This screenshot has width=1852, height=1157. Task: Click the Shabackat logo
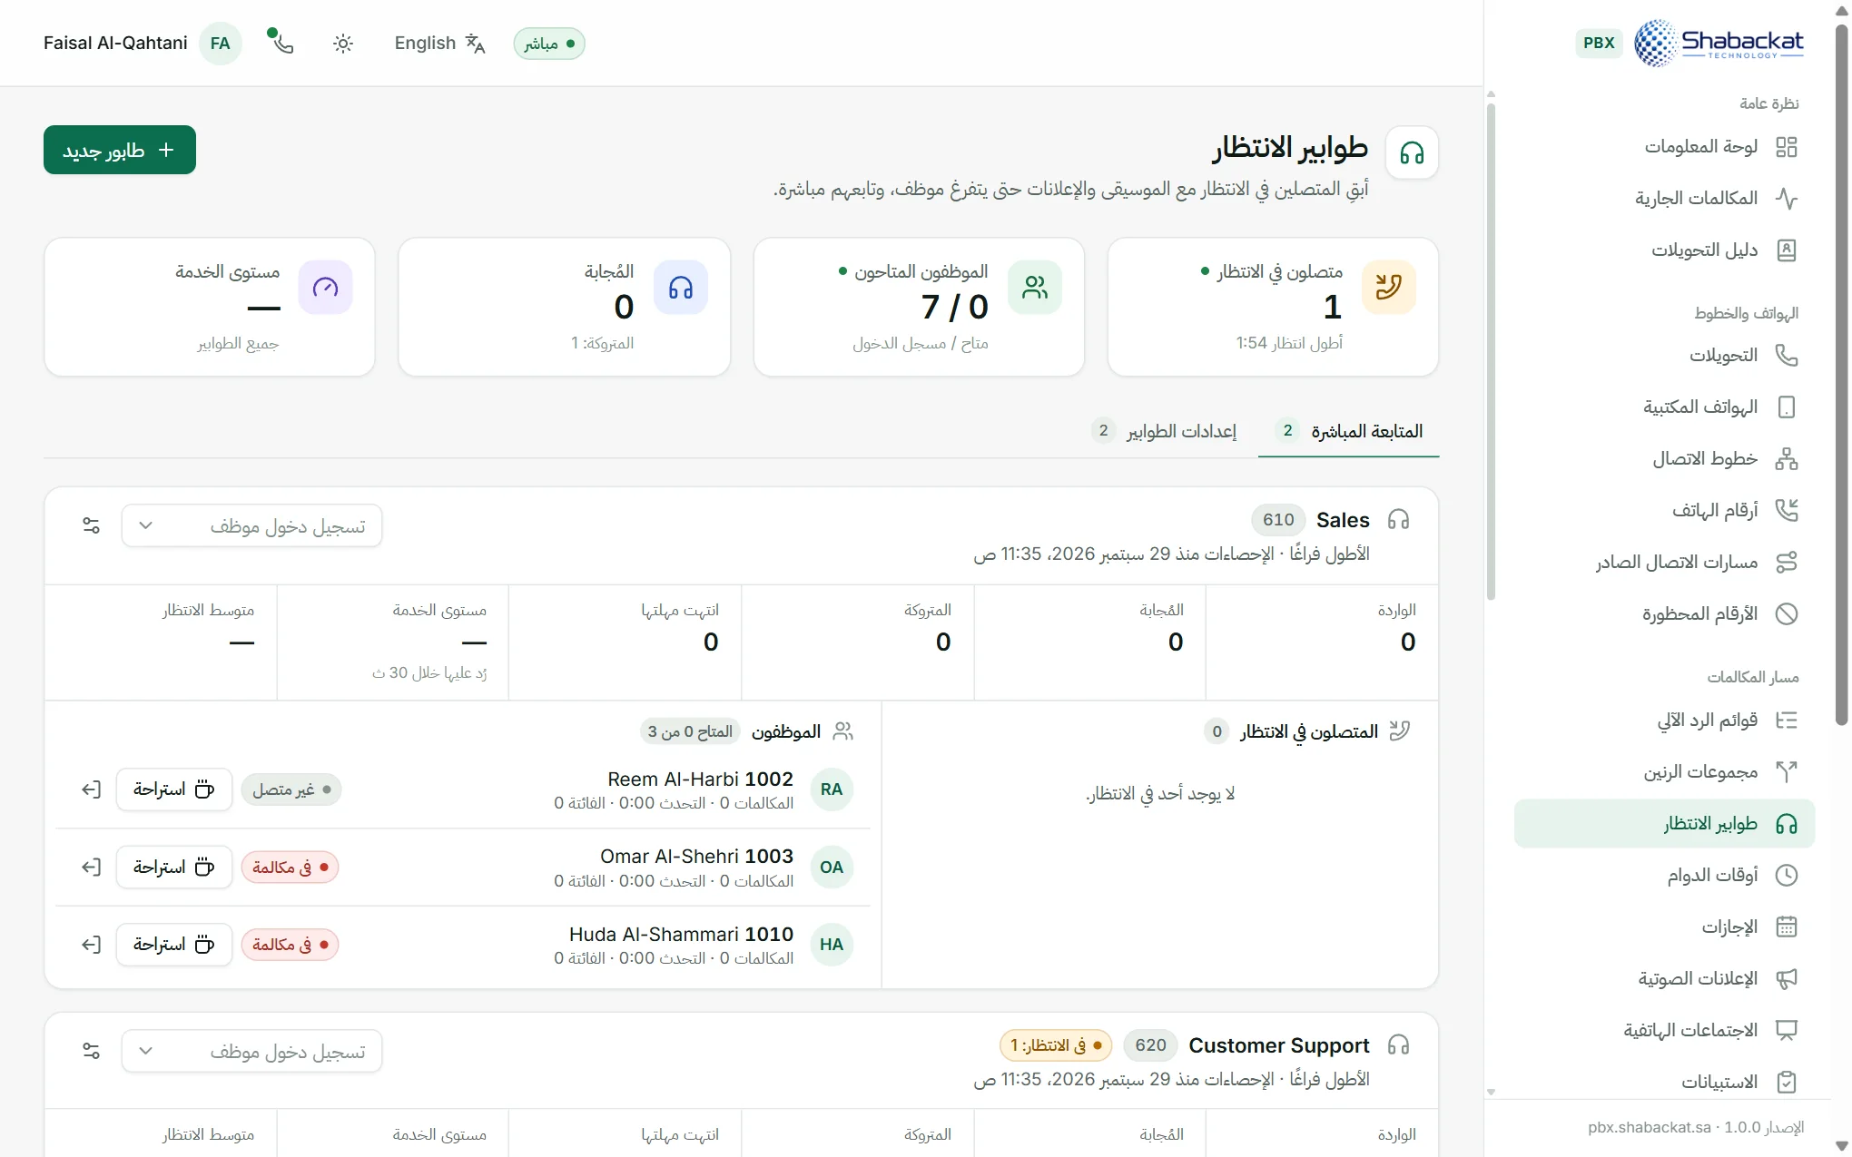[1719, 43]
